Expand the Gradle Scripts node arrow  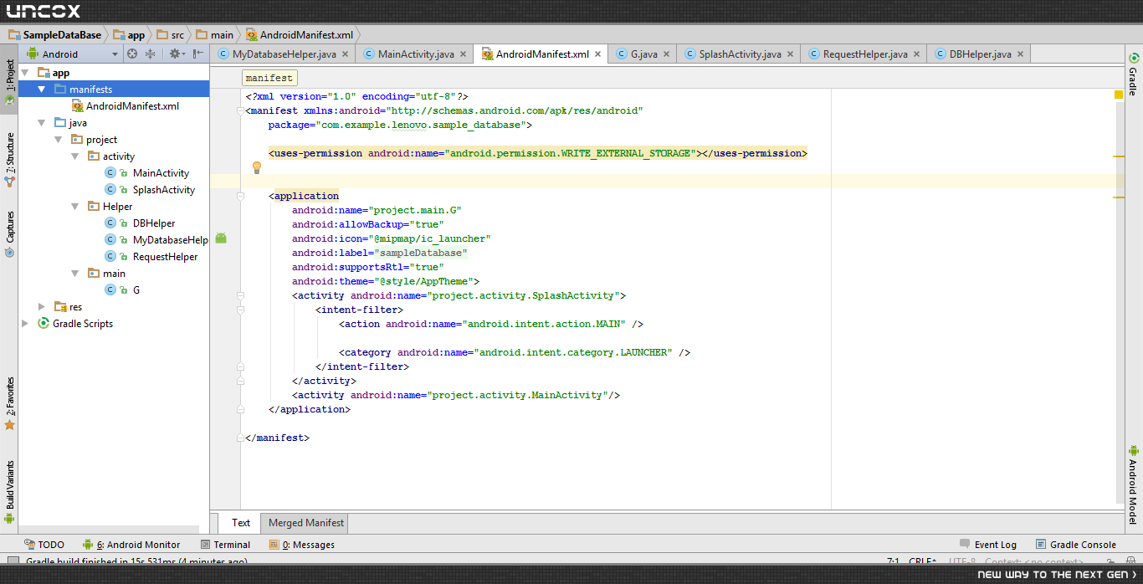coord(24,324)
